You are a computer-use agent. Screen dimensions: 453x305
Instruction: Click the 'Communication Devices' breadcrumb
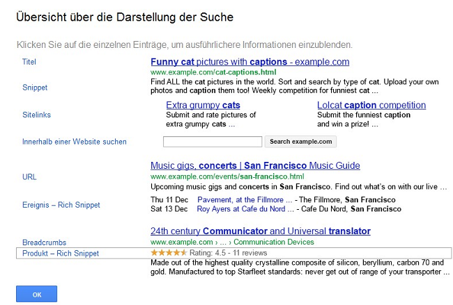[274, 242]
